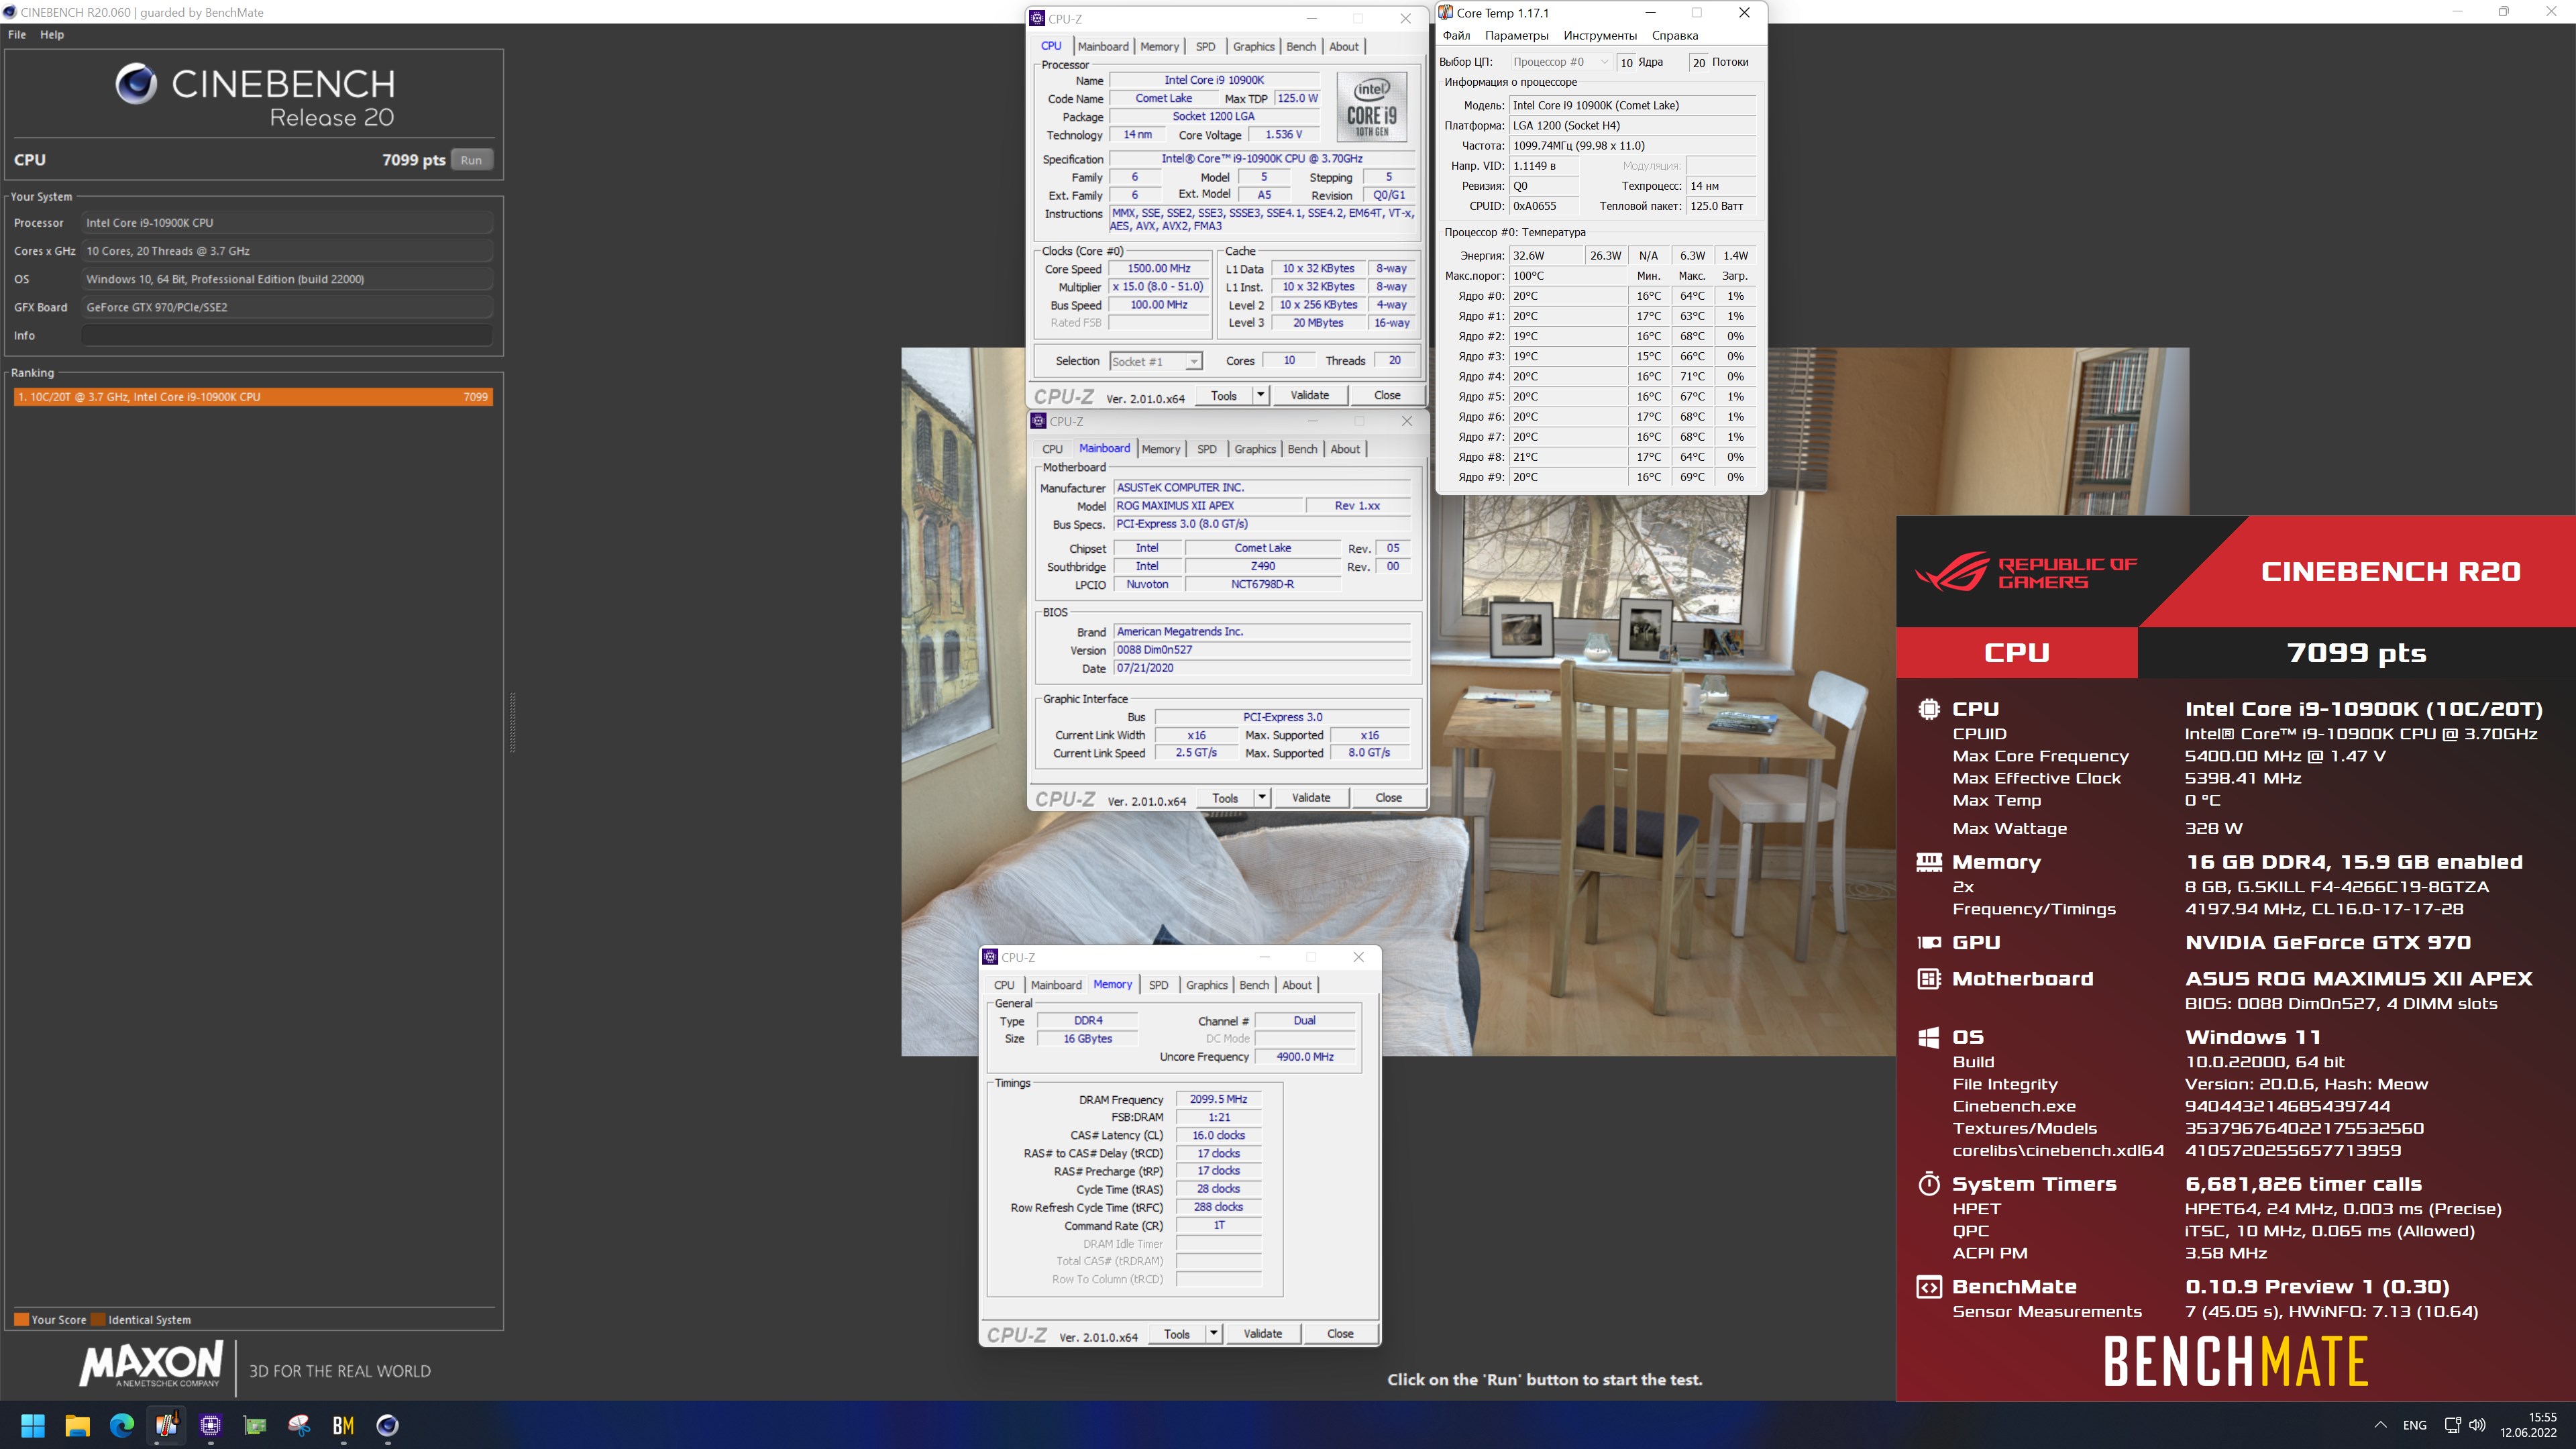Click Validate in Memory CPU-Z window
Viewport: 2576px width, 1449px height.
(x=1263, y=1334)
